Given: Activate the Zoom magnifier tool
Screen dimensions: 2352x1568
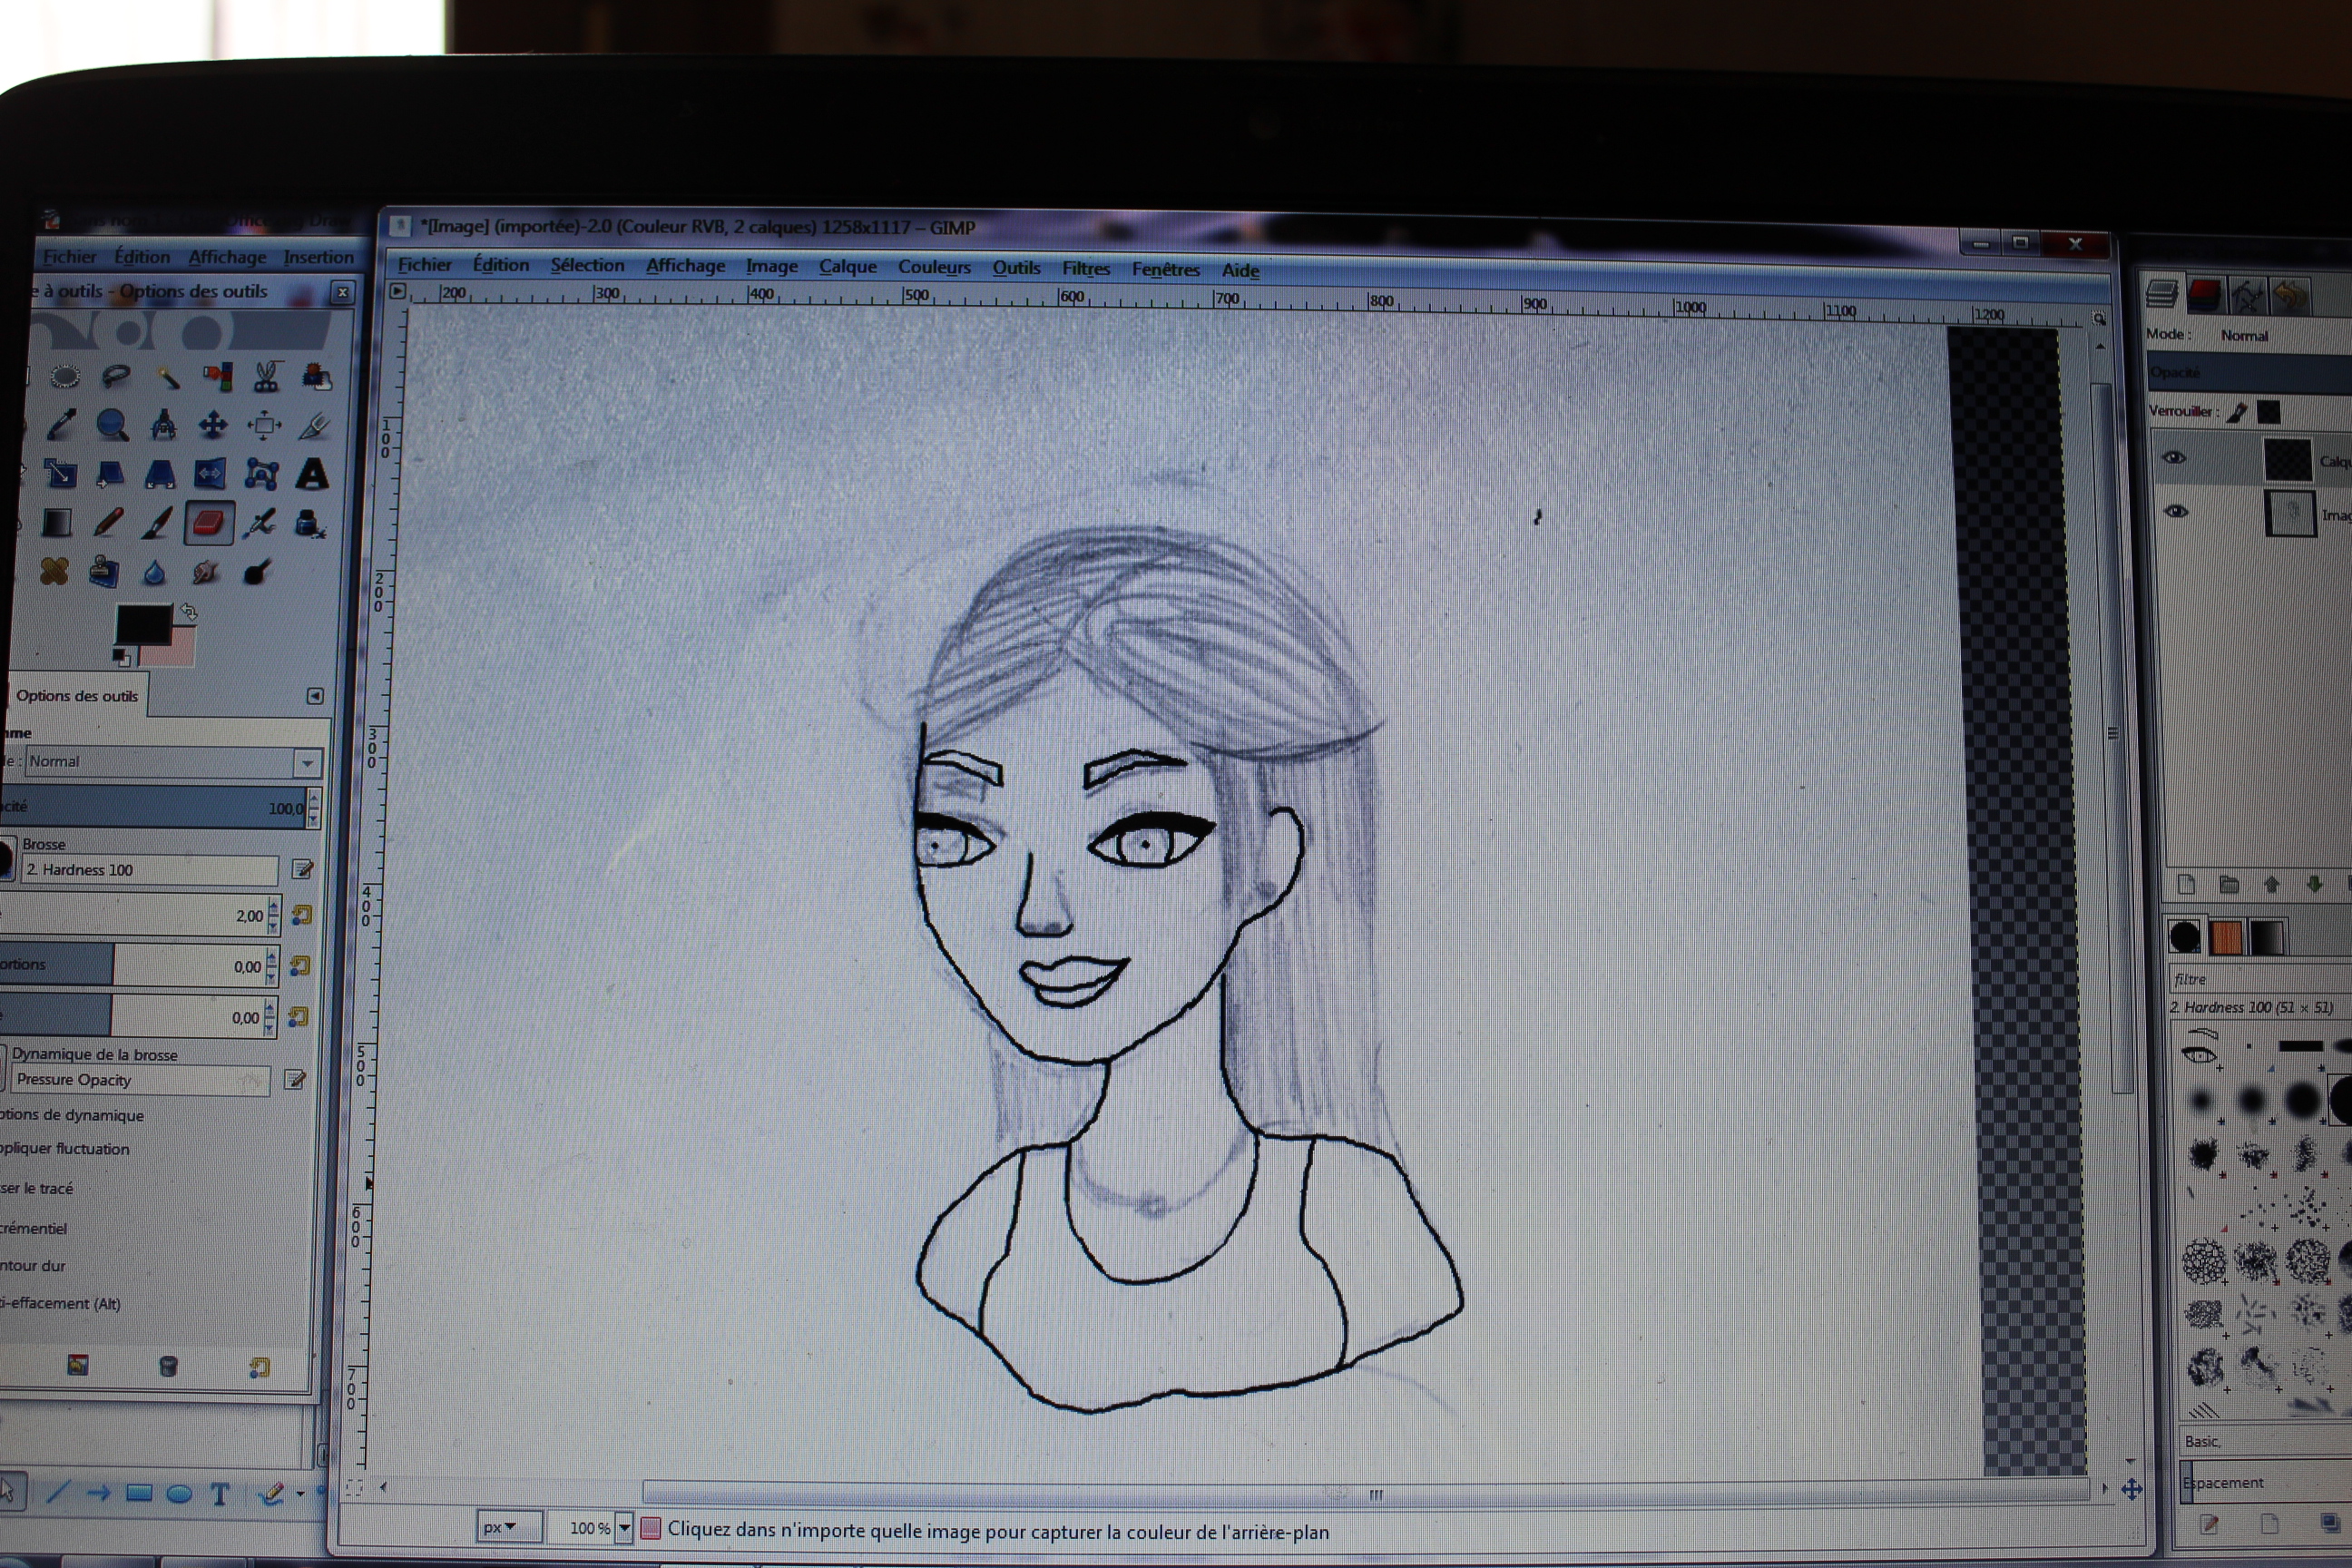Looking at the screenshot, I should coord(112,425).
